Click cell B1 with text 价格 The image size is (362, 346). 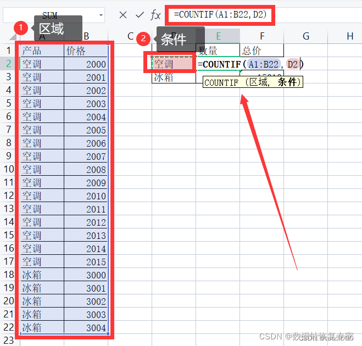[86, 51]
